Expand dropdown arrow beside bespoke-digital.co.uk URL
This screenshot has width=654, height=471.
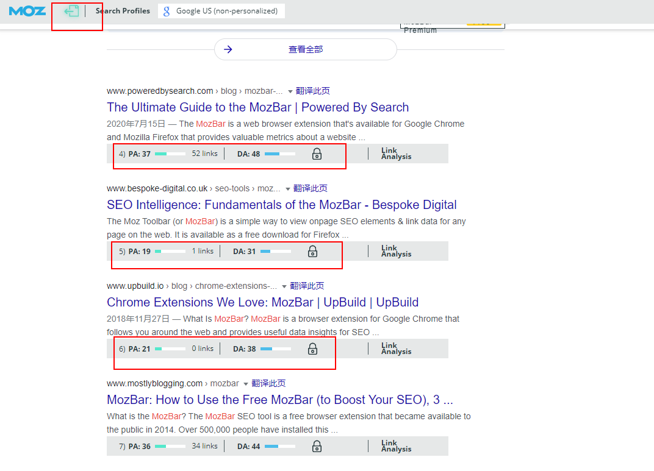[x=287, y=189]
